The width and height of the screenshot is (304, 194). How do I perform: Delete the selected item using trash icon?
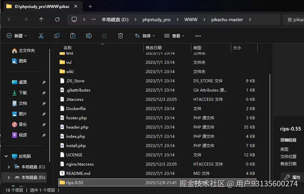point(120,36)
